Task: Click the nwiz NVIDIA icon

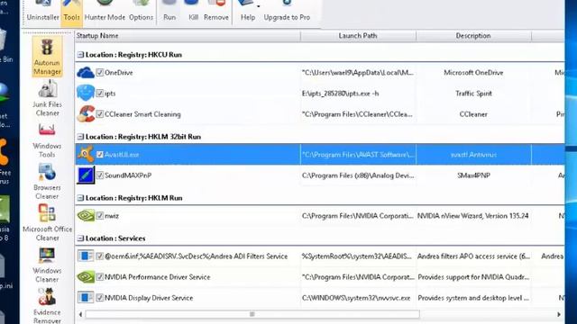Action: pos(86,216)
